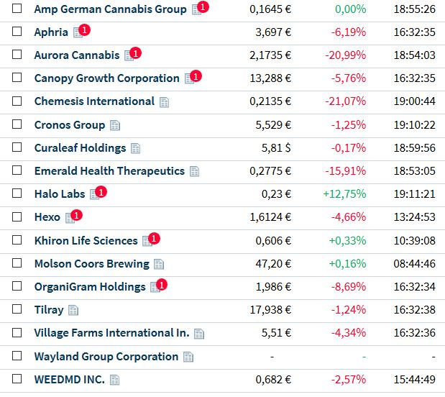This screenshot has height=397, width=445.
Task: Open Hexo news icon with notification badge
Action: click(x=70, y=217)
